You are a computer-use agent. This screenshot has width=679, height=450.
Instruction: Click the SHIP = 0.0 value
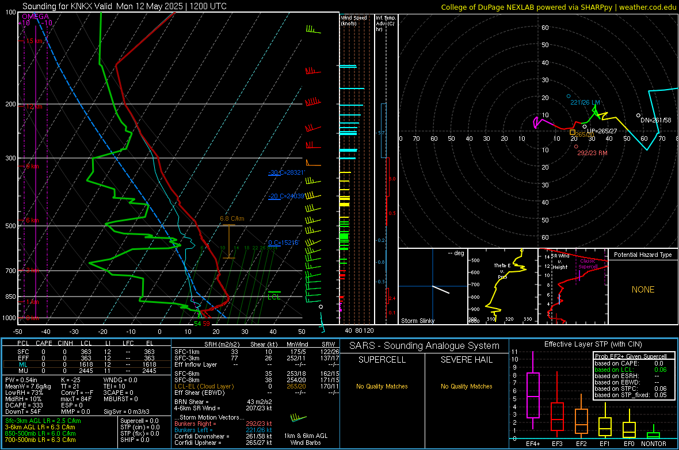click(x=135, y=440)
